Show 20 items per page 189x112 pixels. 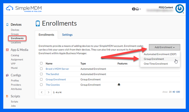[170, 92]
